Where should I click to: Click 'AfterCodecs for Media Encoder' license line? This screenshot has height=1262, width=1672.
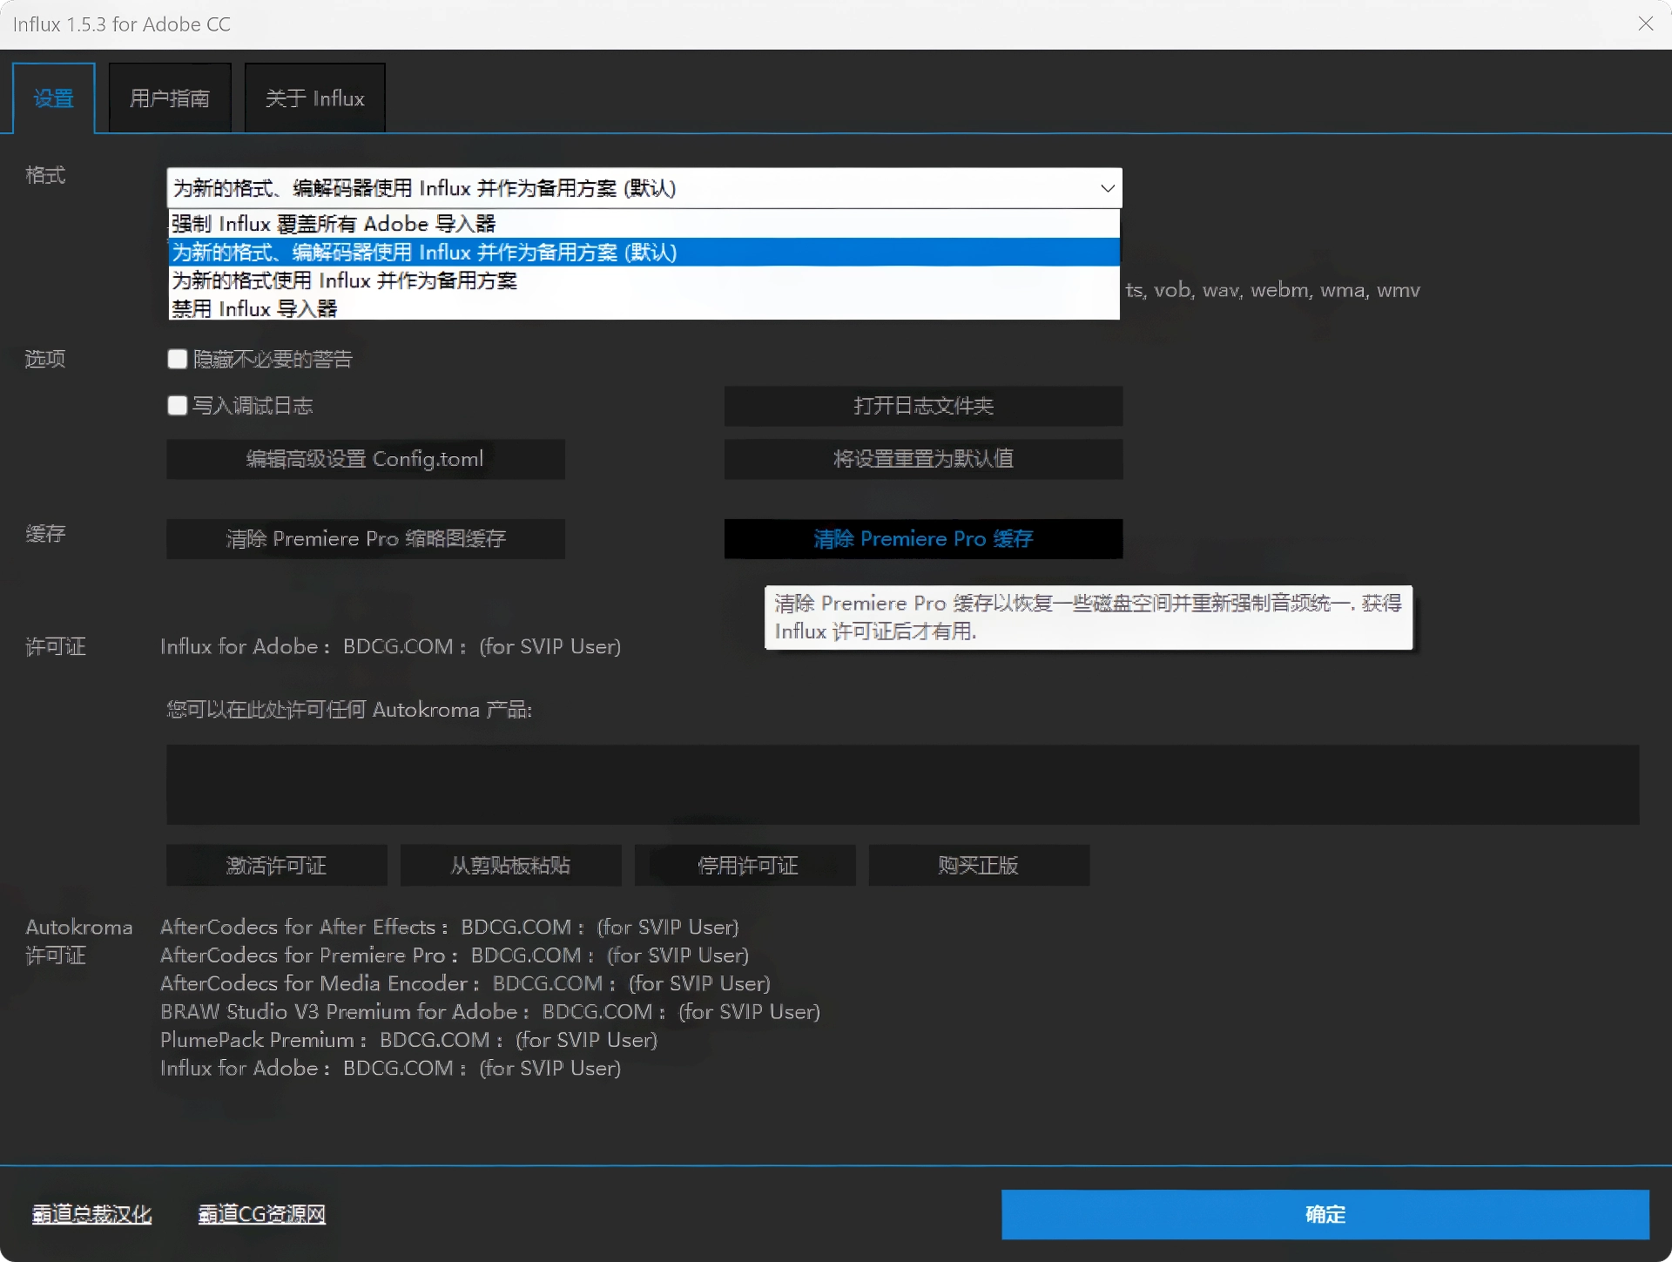click(x=465, y=983)
